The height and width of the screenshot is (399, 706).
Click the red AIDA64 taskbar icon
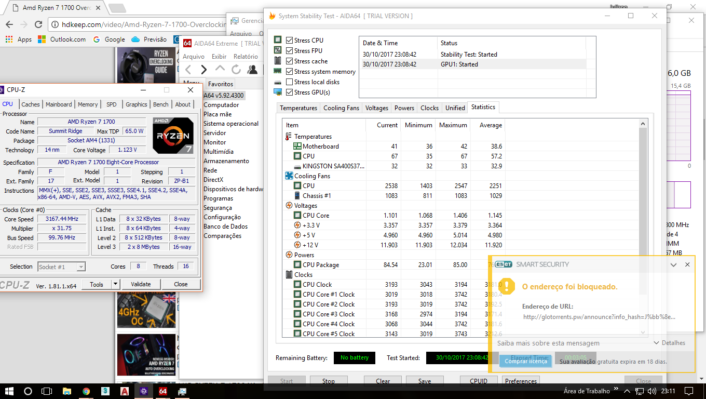click(162, 391)
